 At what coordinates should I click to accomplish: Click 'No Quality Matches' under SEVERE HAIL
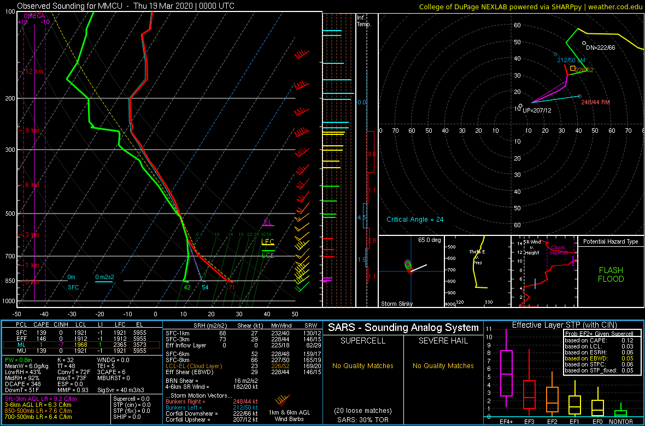point(443,365)
